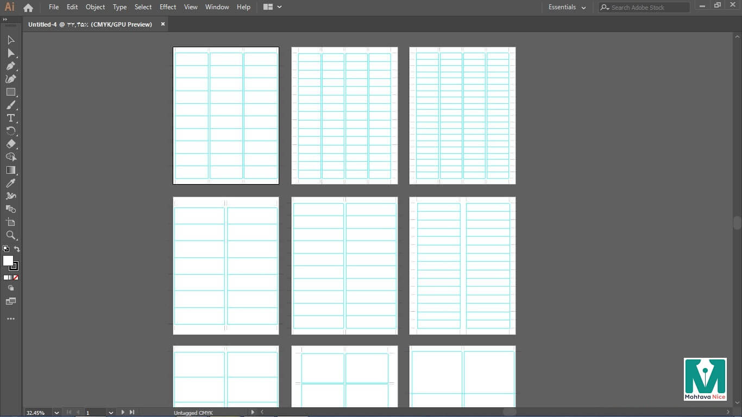Go to the next artboard
The height and width of the screenshot is (417, 742).
(123, 413)
